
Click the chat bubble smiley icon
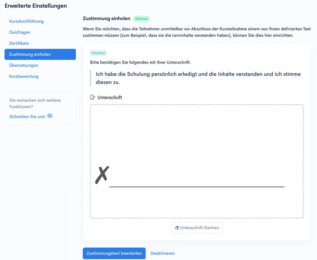click(50, 116)
